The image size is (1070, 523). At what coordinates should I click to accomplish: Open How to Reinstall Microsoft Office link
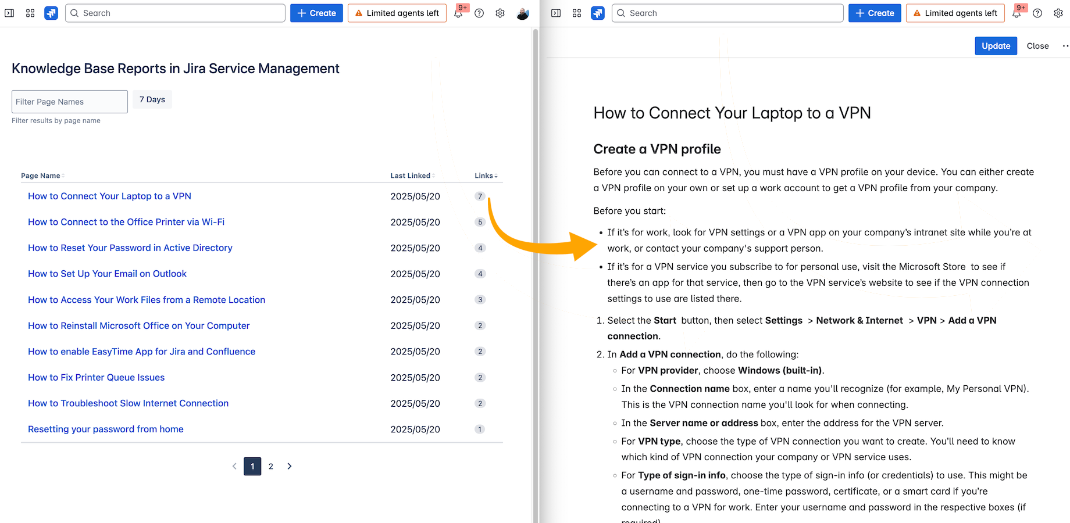click(x=139, y=325)
